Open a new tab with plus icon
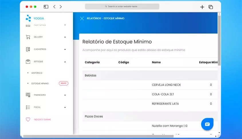The height and width of the screenshot is (139, 242). [x=202, y=7]
